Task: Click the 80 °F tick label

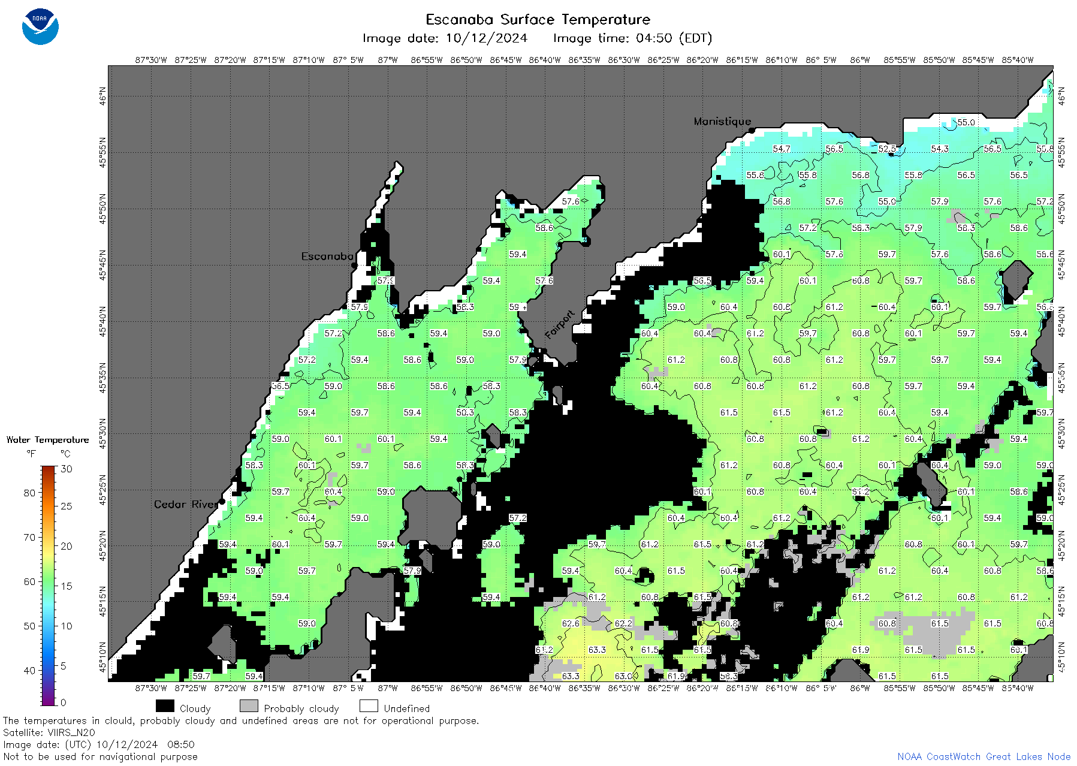Action: tap(29, 493)
